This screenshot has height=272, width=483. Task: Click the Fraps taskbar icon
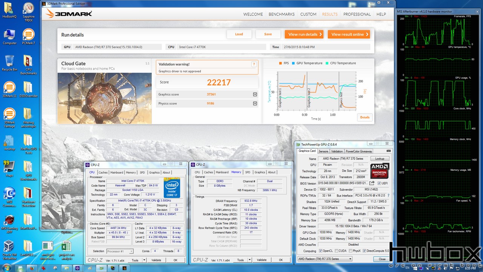coord(112,268)
